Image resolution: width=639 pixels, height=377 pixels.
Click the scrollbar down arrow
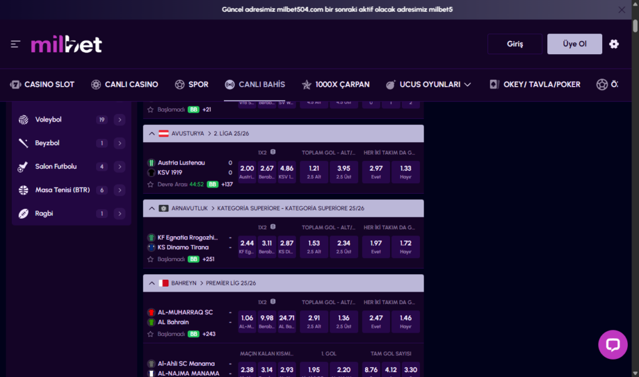point(635,373)
